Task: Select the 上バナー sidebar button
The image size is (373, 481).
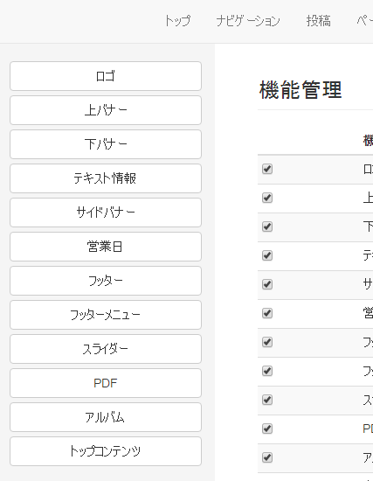Action: 106,110
